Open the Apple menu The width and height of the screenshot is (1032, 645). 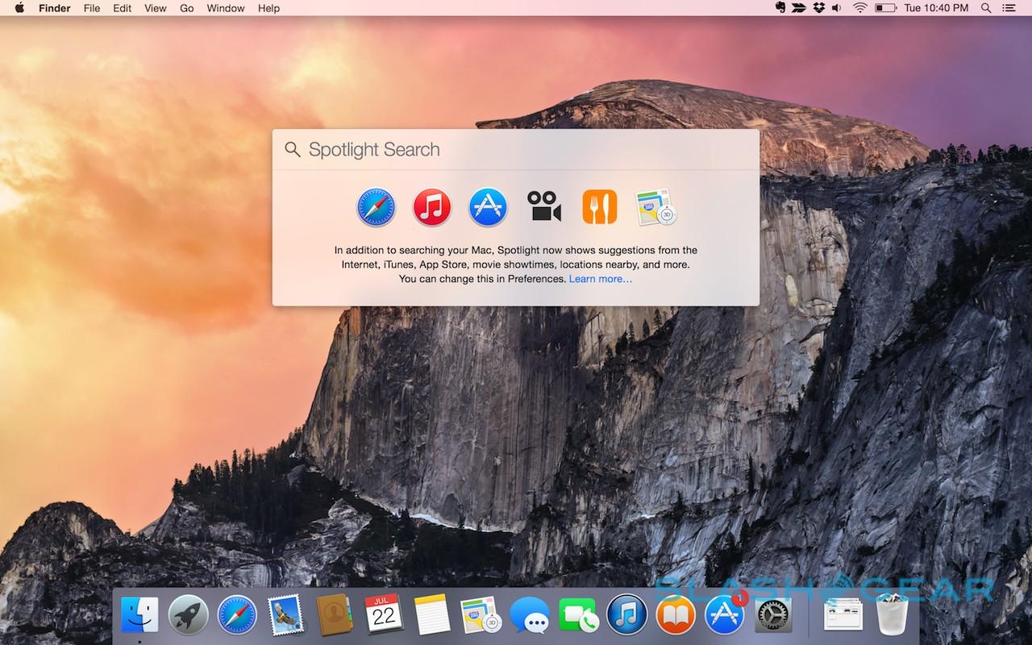click(19, 8)
